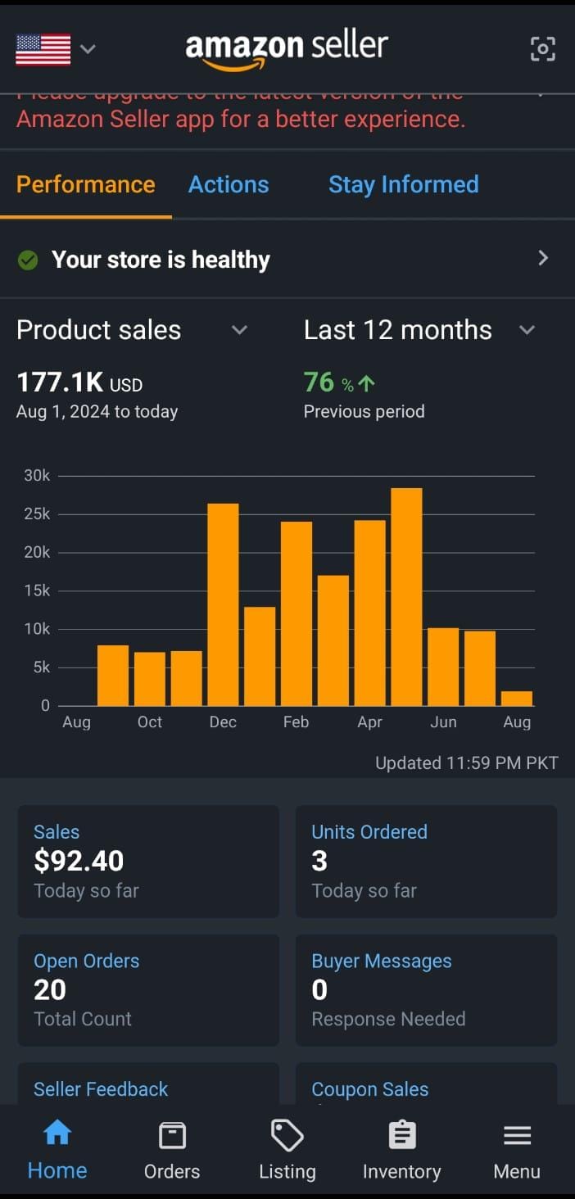Open store health details via right chevron

[x=543, y=258]
